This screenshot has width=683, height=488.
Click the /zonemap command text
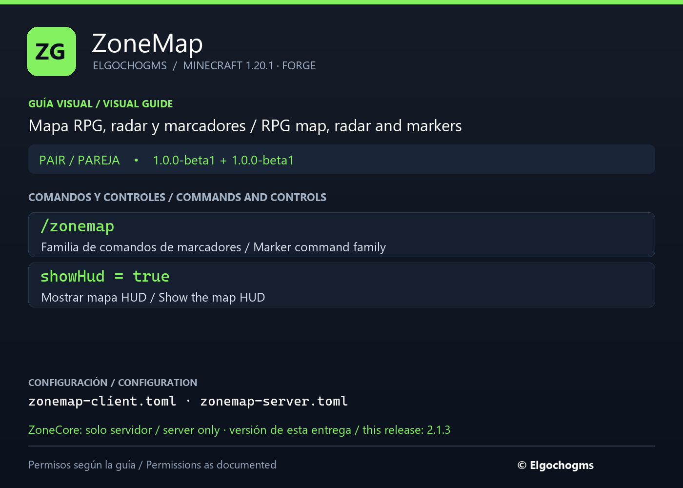pos(78,226)
